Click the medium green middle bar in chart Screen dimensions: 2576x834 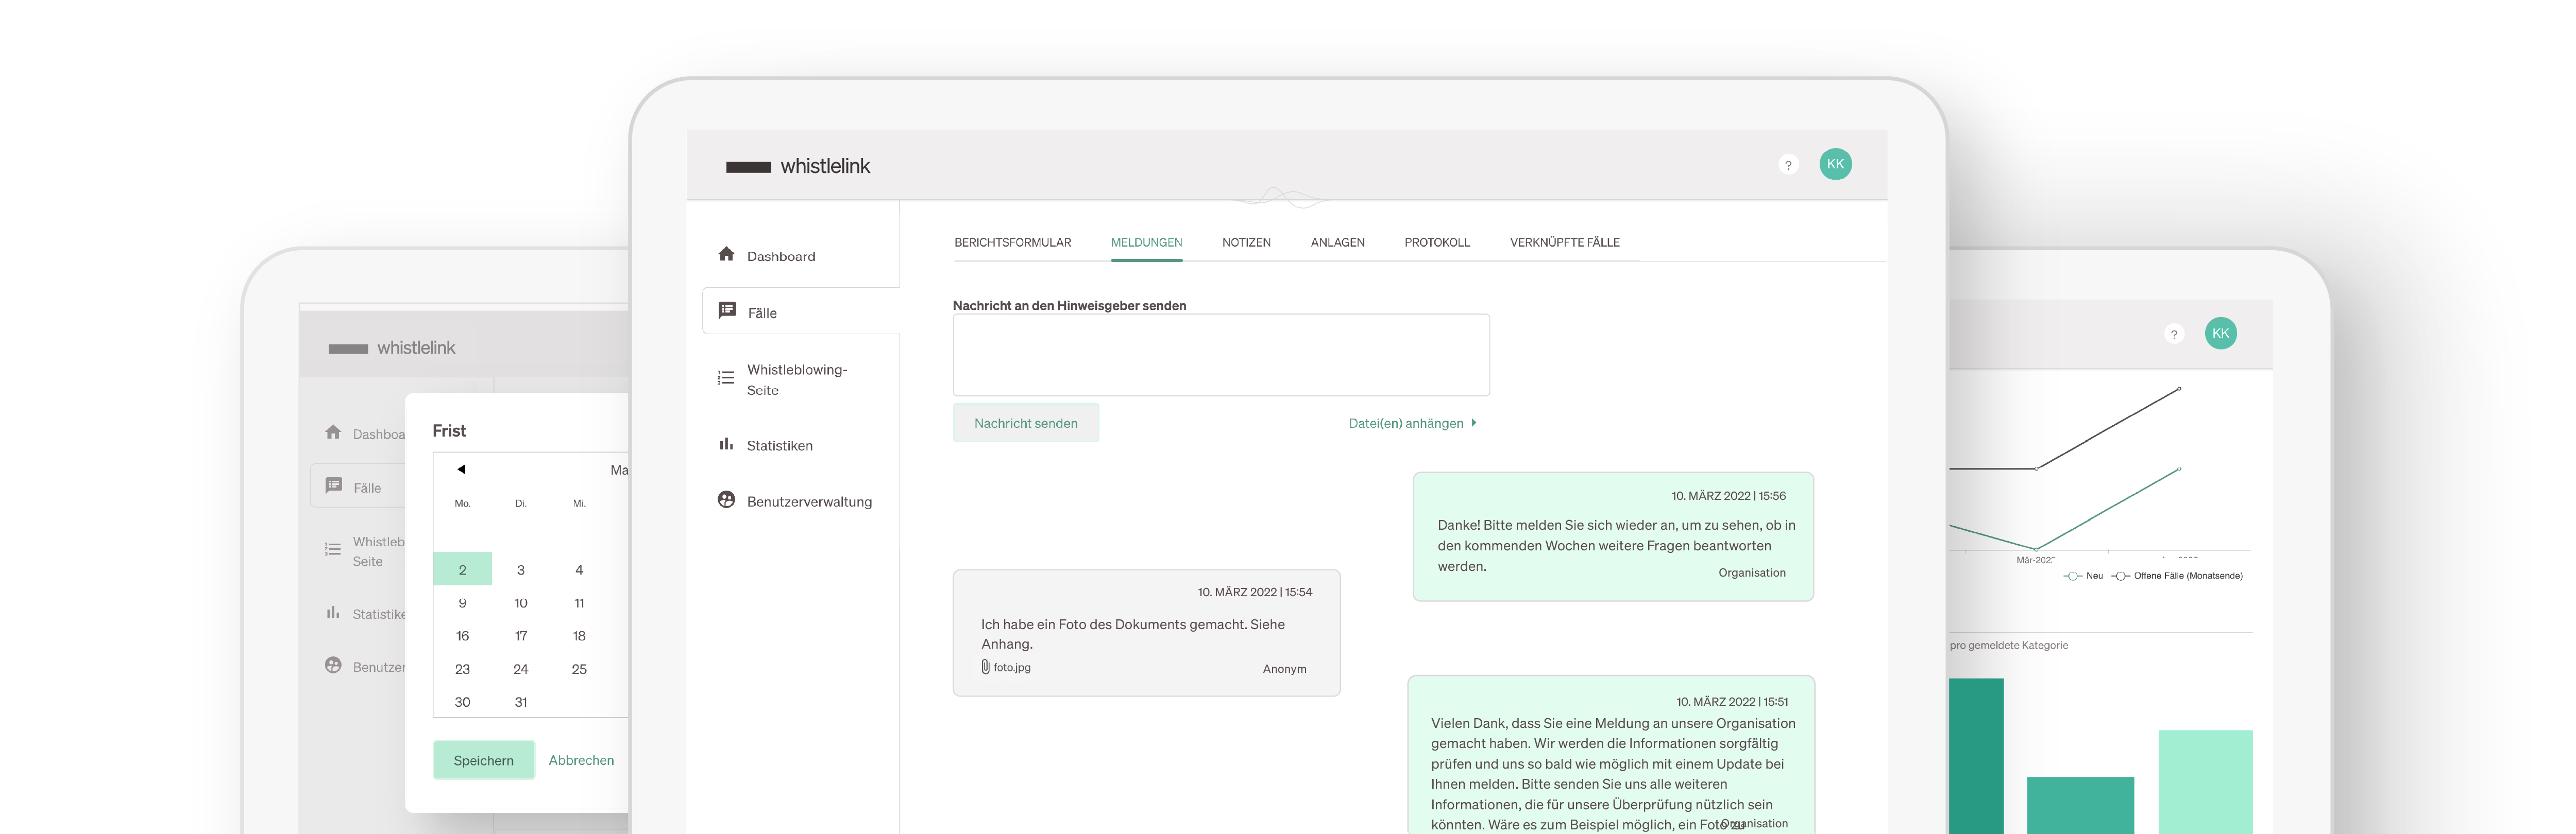pos(2080,805)
